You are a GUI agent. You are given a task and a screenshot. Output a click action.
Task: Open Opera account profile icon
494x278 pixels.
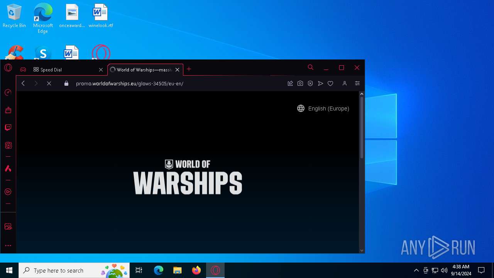click(x=345, y=83)
